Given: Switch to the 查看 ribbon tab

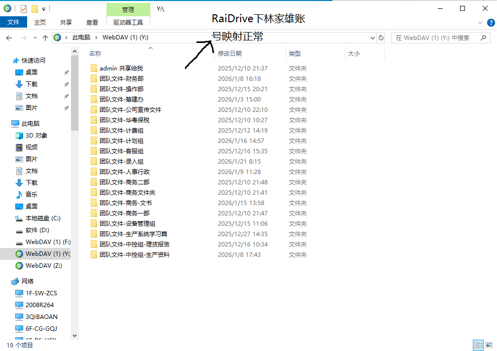Looking at the screenshot, I should coord(92,23).
